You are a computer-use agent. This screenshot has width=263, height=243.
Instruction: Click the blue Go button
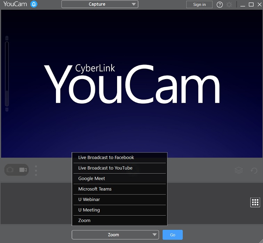click(173, 235)
